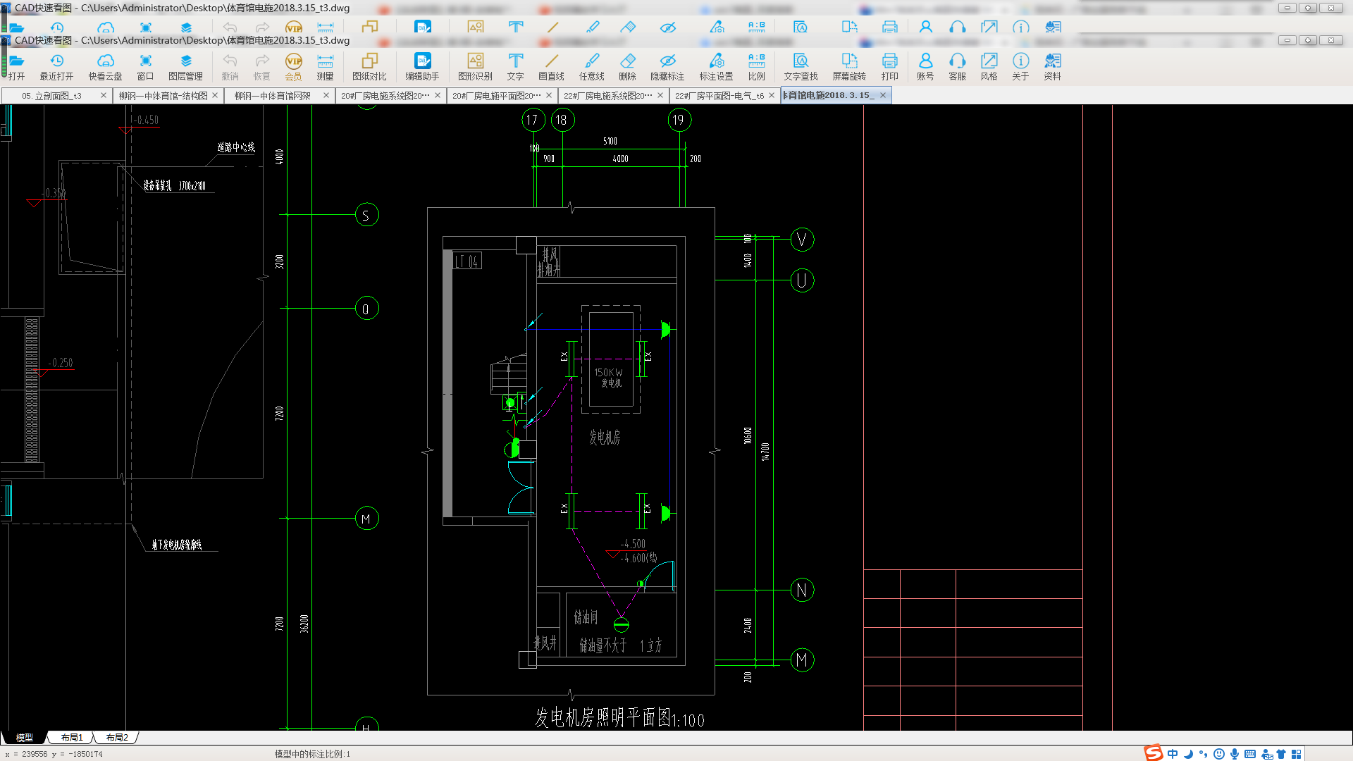Toggle Chinese/English input mode 中
This screenshot has width=1353, height=761.
(1173, 754)
